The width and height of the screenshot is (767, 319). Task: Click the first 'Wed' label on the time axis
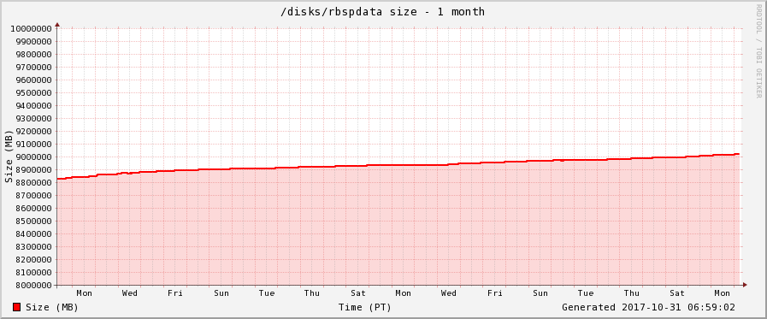tap(130, 293)
